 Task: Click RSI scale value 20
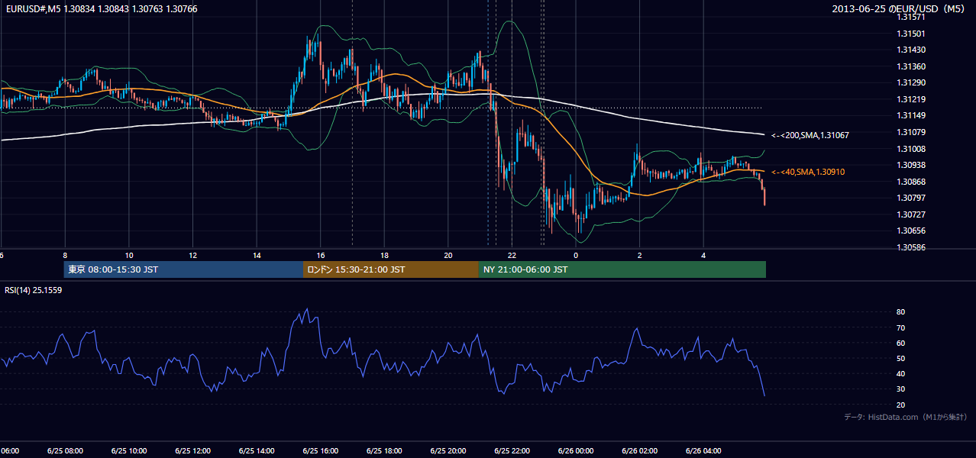900,405
